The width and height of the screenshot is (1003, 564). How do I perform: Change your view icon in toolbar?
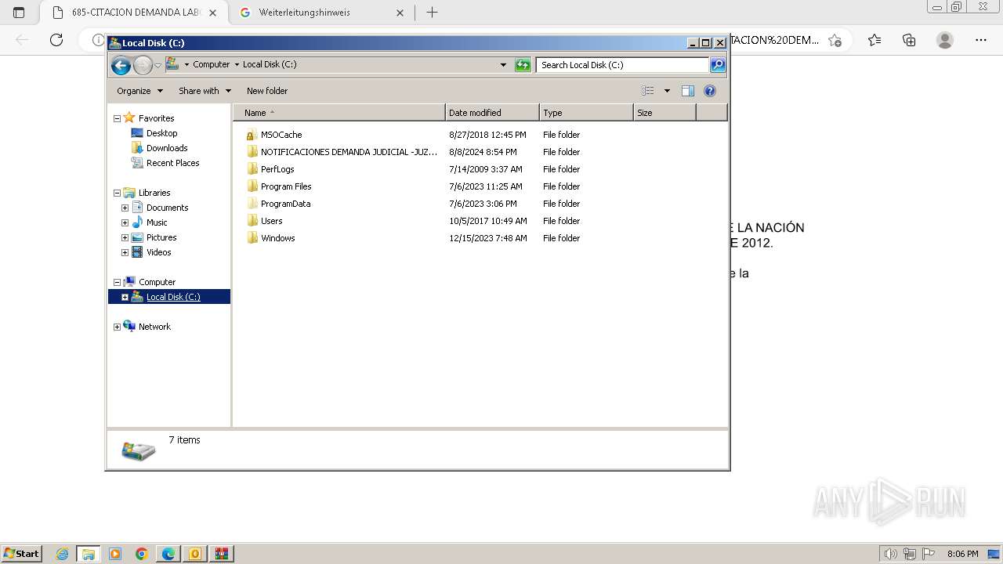coord(648,91)
